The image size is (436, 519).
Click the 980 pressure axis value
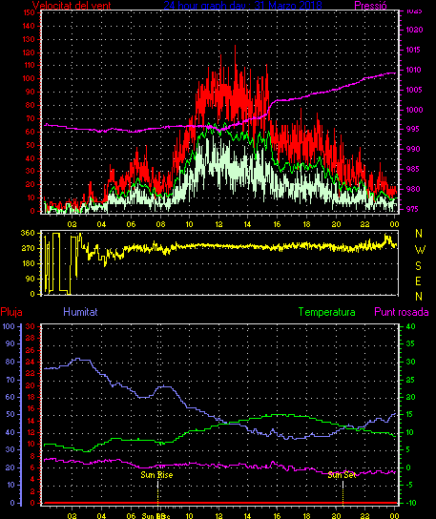(x=412, y=189)
